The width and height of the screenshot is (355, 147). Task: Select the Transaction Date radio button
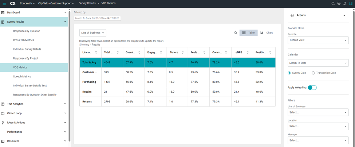[313, 73]
